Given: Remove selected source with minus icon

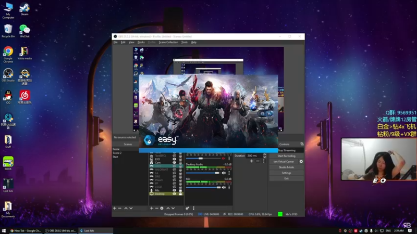Looking at the screenshot, I should [157, 209].
